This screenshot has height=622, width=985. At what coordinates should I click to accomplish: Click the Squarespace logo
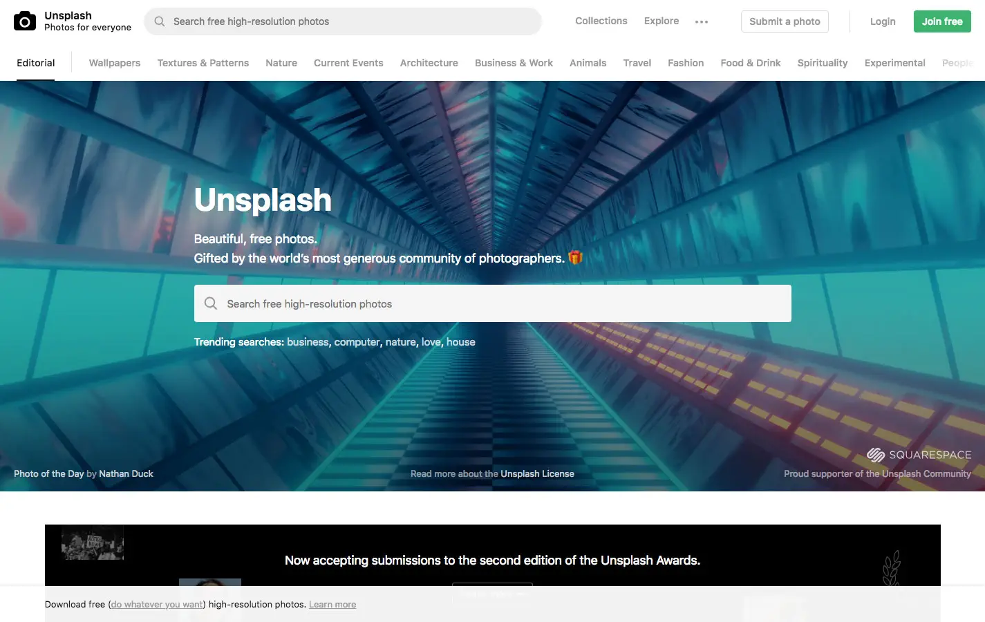[x=919, y=455]
